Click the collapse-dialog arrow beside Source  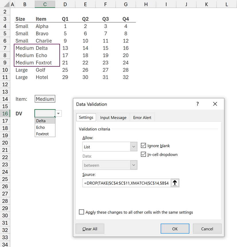175,183
